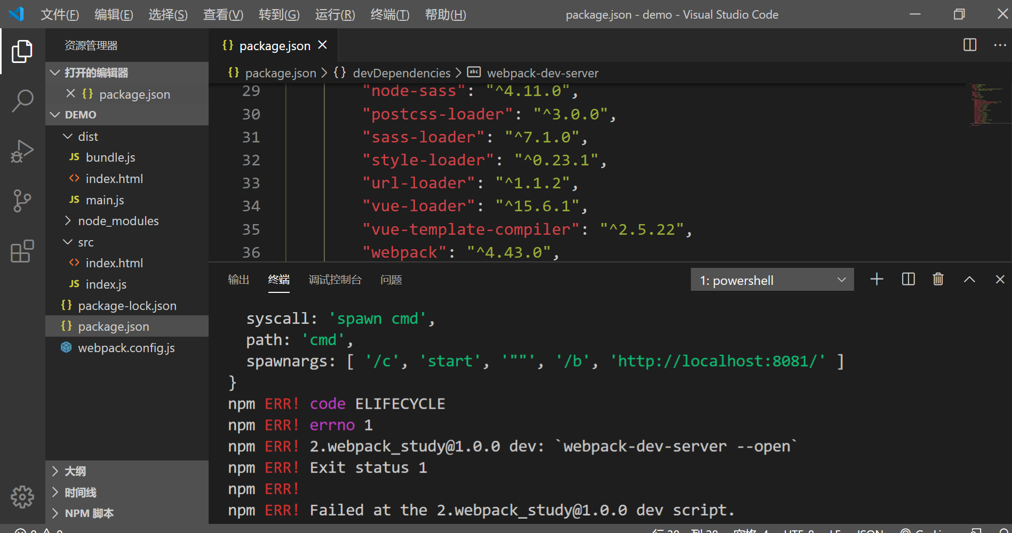Maximize the terminal panel size
The image size is (1012, 533).
tap(969, 279)
